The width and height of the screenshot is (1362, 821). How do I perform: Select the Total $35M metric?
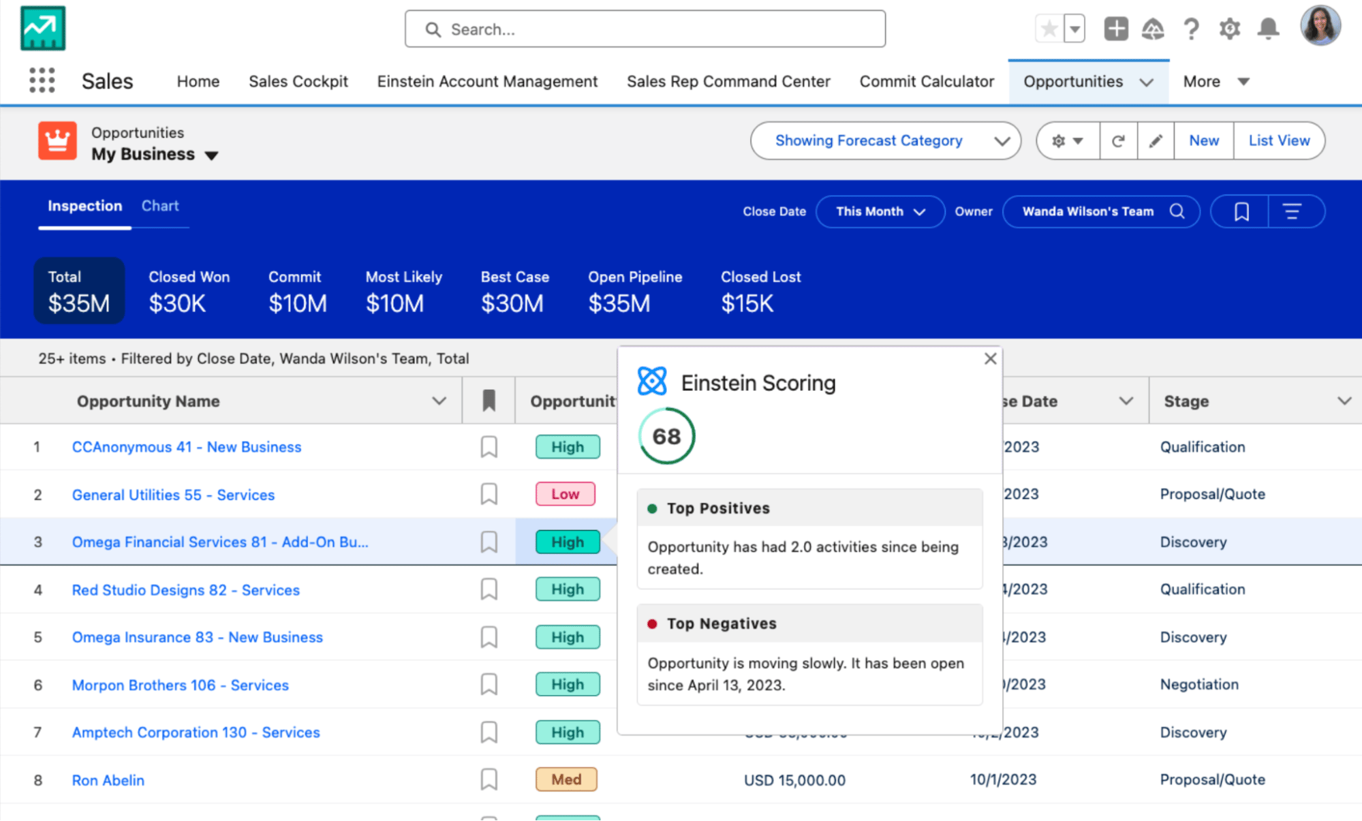pyautogui.click(x=79, y=291)
